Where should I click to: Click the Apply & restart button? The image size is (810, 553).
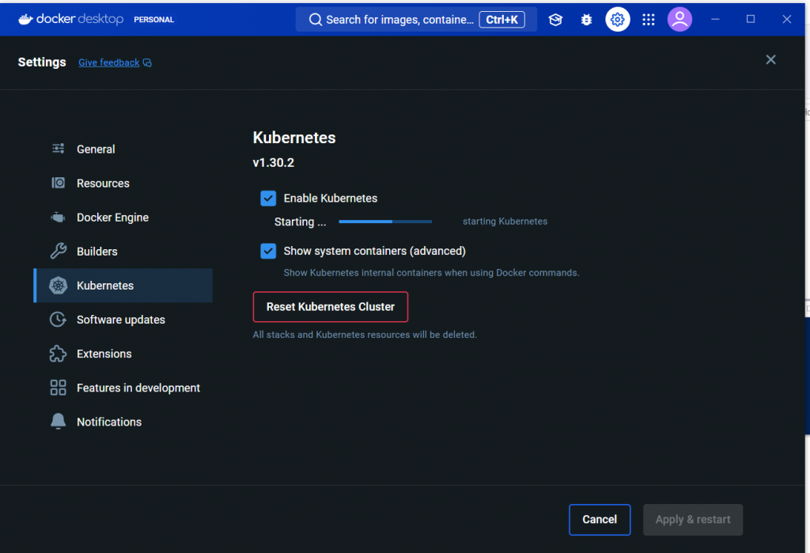[x=693, y=520]
